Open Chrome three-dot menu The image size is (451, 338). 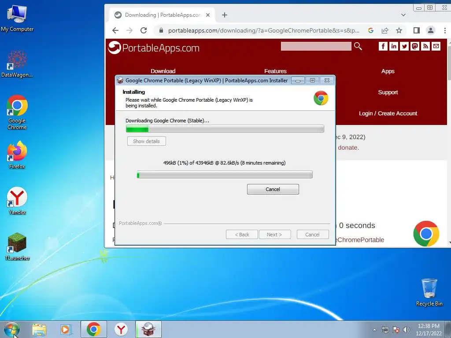click(445, 30)
